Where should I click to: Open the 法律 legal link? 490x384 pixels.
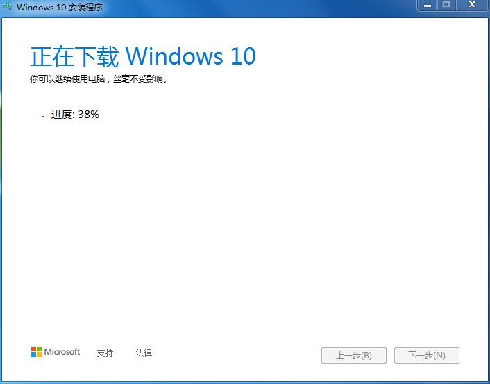[144, 353]
